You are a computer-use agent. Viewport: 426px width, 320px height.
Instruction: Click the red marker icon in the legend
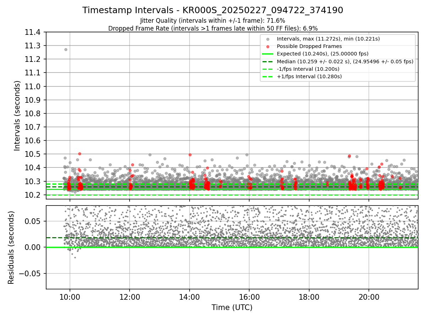pos(268,47)
